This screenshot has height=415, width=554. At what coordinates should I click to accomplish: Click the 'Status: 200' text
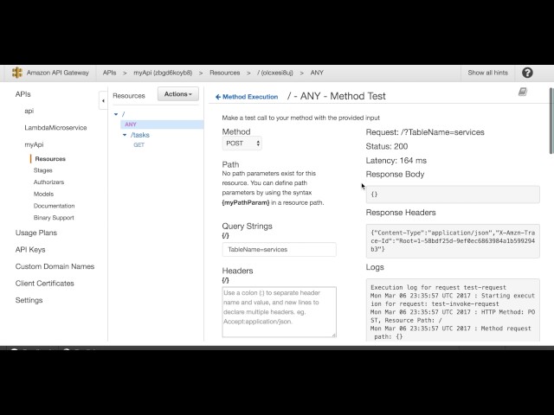pyautogui.click(x=387, y=146)
